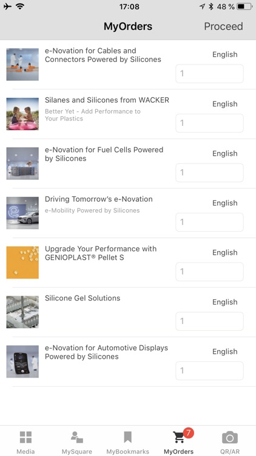This screenshot has width=256, height=456.
Task: Open the MySquare people icon tab
Action: (x=77, y=437)
